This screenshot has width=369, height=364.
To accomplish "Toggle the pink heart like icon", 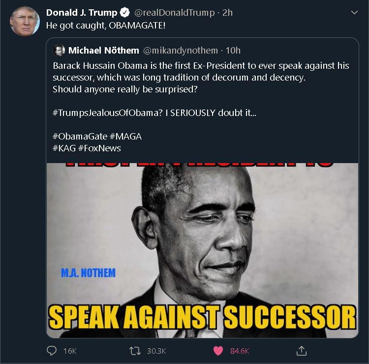I will (x=218, y=351).
